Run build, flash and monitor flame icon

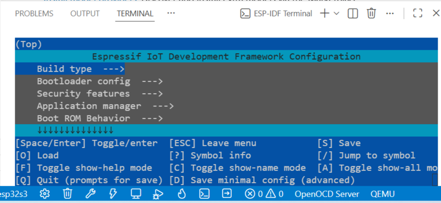coord(182,193)
